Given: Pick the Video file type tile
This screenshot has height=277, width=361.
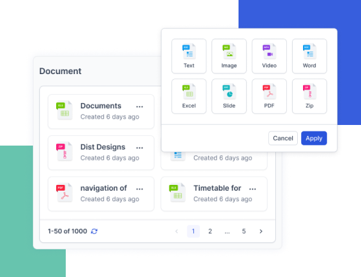Looking at the screenshot, I should [x=269, y=56].
